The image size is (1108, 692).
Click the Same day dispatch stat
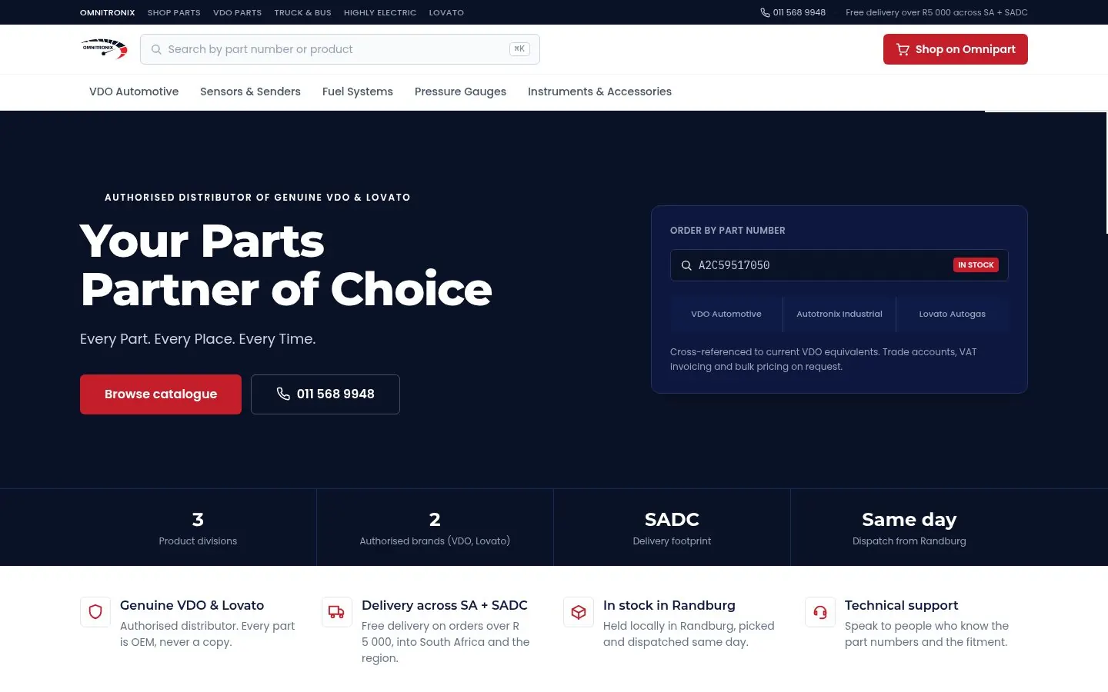click(x=909, y=527)
